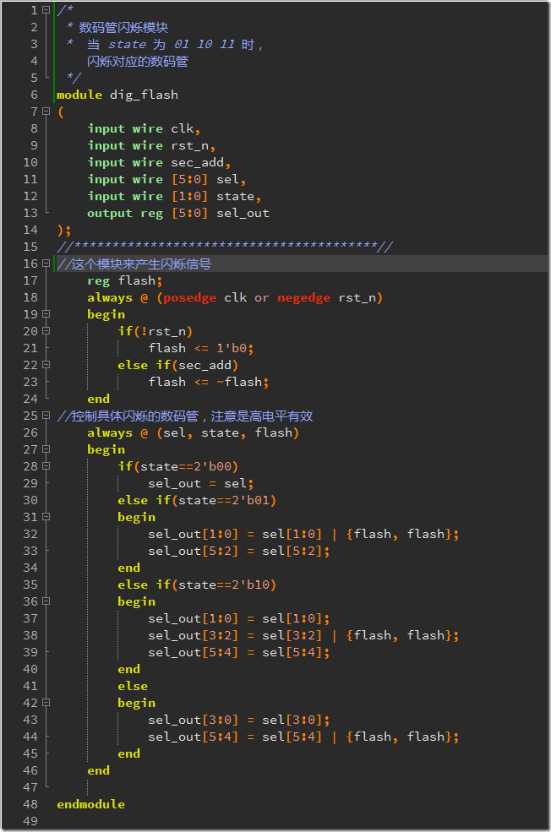Click sel_out[3:2] on line 38
This screenshot has width=551, height=832.
[x=194, y=636]
